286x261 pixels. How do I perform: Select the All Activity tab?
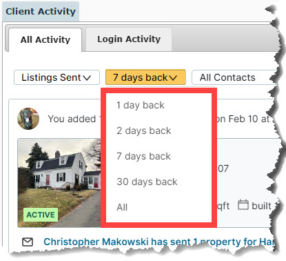click(x=45, y=40)
